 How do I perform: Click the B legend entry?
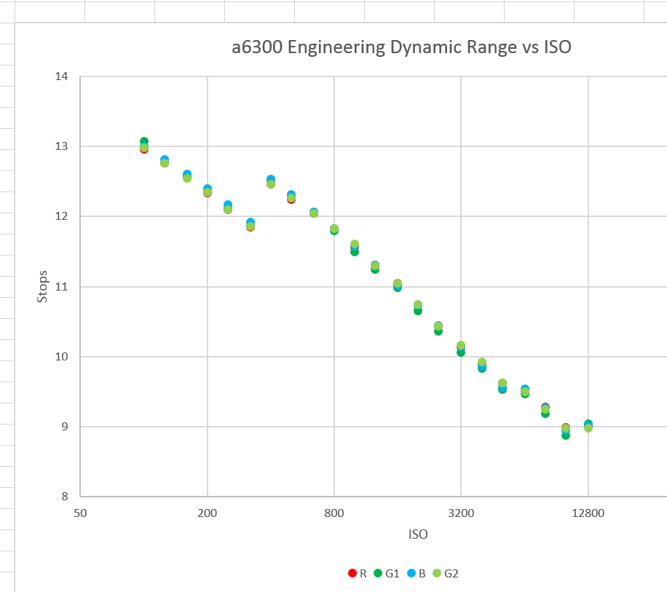coord(417,573)
